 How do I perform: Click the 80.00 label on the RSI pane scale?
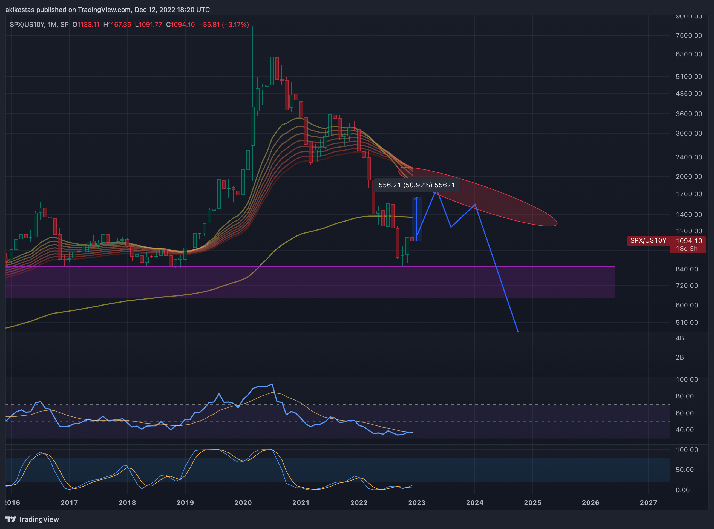point(685,396)
